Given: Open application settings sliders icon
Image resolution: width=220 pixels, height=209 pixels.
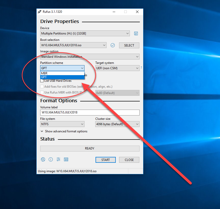Looking at the screenshot, I should 58,159.
